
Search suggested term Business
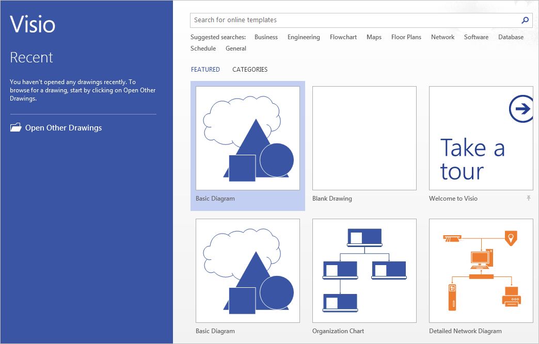tap(266, 37)
